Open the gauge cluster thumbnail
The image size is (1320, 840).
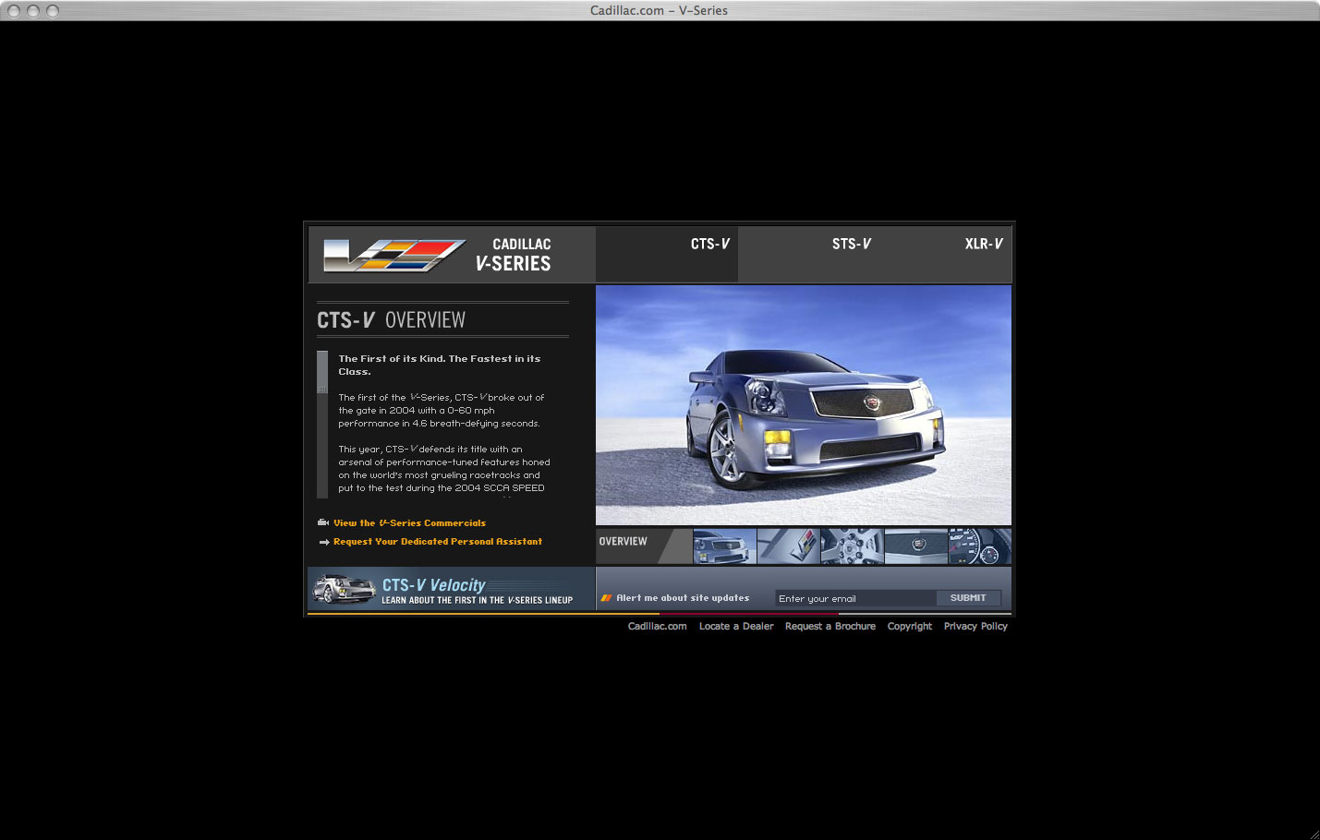tap(980, 546)
